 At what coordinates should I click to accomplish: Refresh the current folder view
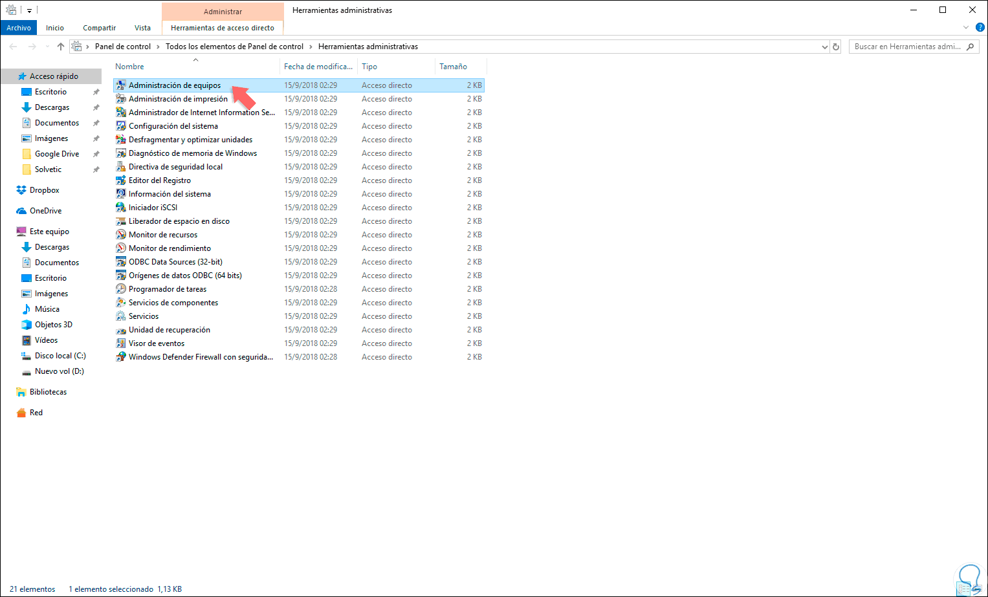[836, 47]
